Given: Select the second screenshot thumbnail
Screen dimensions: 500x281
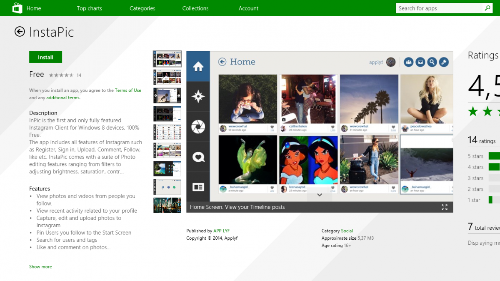Looking at the screenshot, I should point(167,77).
